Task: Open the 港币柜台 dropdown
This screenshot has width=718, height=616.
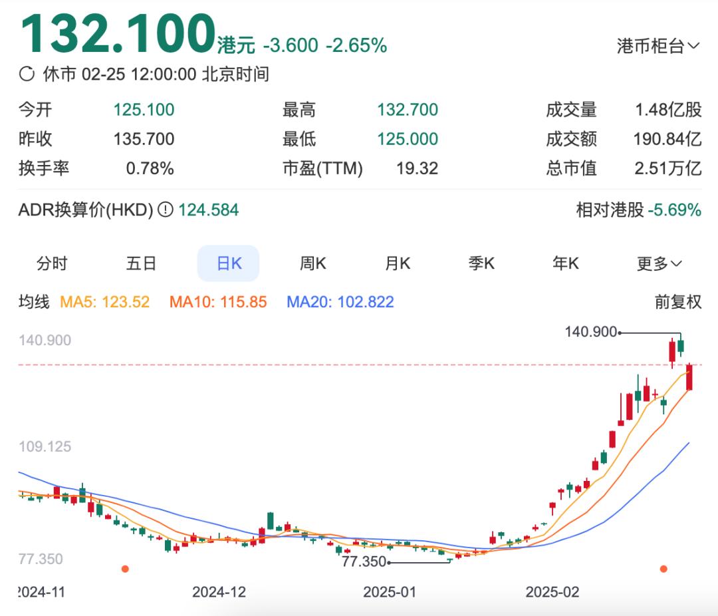Action: click(x=658, y=46)
